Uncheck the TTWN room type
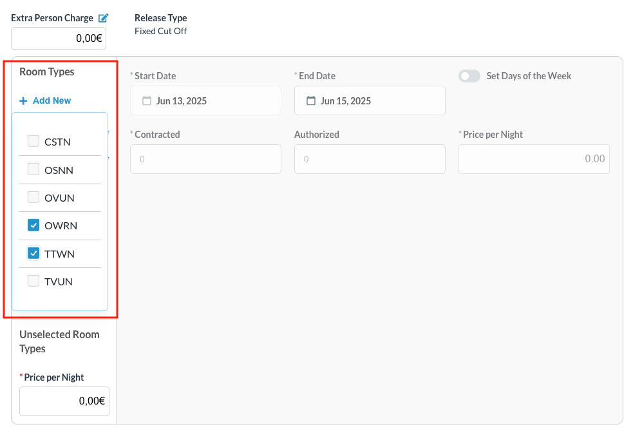 click(x=33, y=252)
